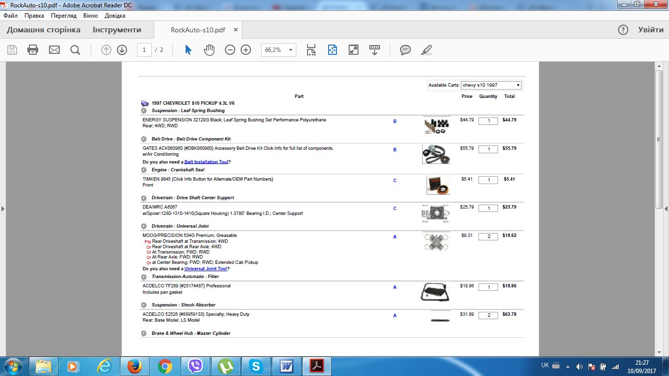Click the vertical scrollbar down arrow
Viewport: 669px width, 376px height.
[659, 352]
